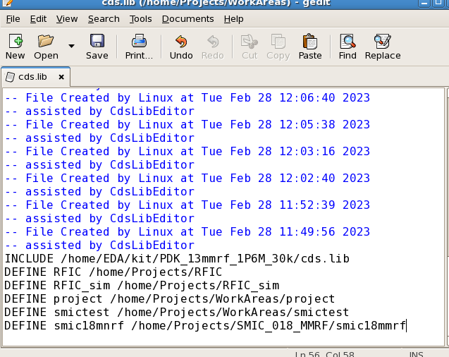Image resolution: width=449 pixels, height=357 pixels.
Task: Open the Documents menu
Action: 187,18
